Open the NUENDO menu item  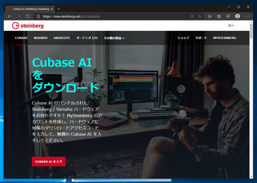pos(41,38)
